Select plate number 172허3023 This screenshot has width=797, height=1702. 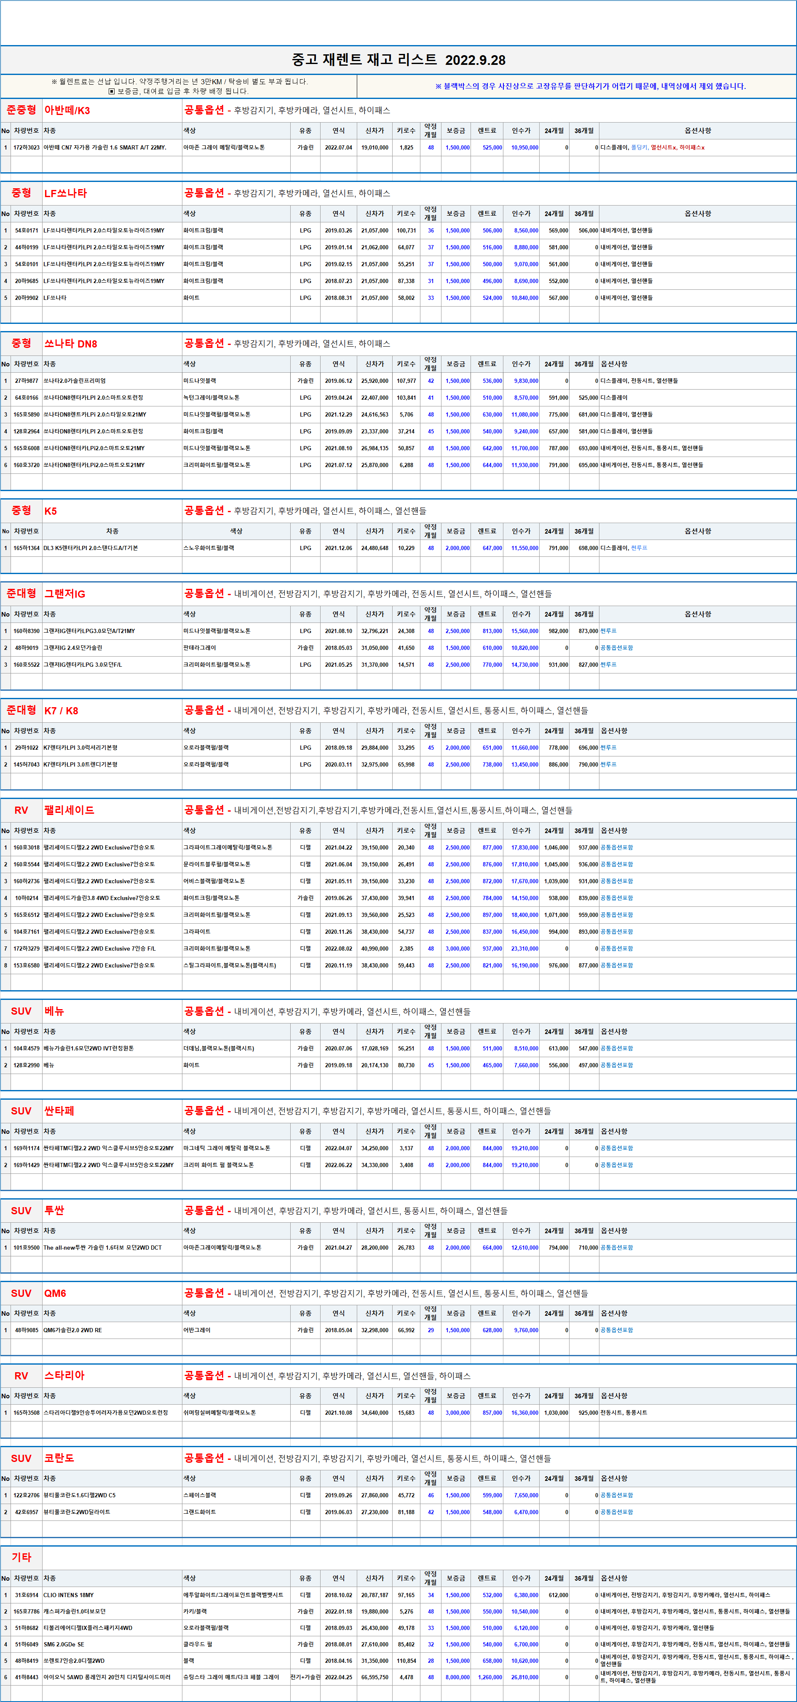point(27,148)
